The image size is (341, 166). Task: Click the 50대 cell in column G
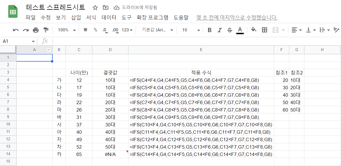click(297, 110)
